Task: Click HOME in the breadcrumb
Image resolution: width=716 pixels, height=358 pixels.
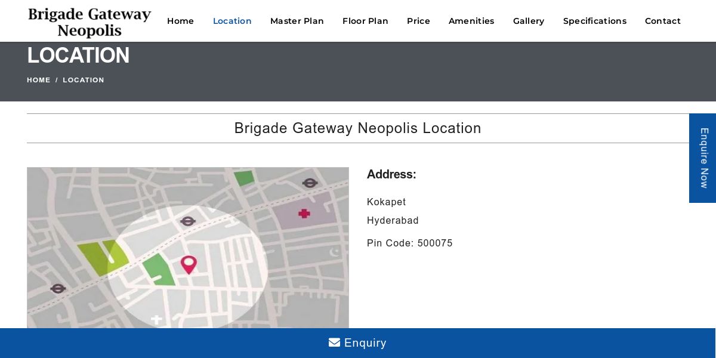Action: click(39, 80)
